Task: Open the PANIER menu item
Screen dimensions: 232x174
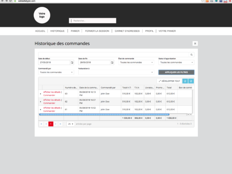Action: (75, 31)
